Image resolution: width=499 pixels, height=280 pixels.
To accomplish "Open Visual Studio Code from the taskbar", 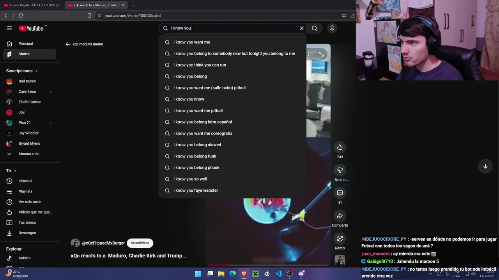I will pyautogui.click(x=278, y=274).
